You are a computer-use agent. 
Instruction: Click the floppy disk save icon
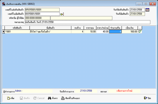coord(21,98)
